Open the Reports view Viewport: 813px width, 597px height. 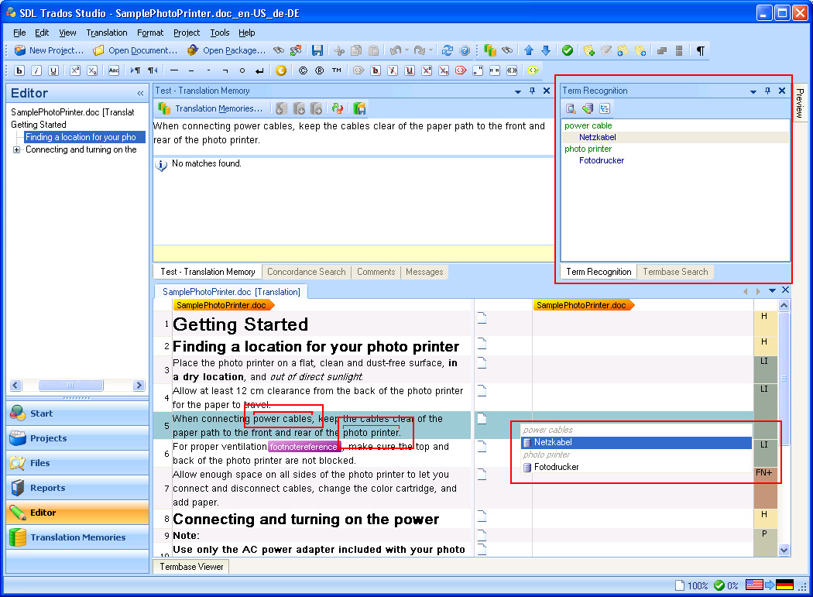tap(77, 488)
